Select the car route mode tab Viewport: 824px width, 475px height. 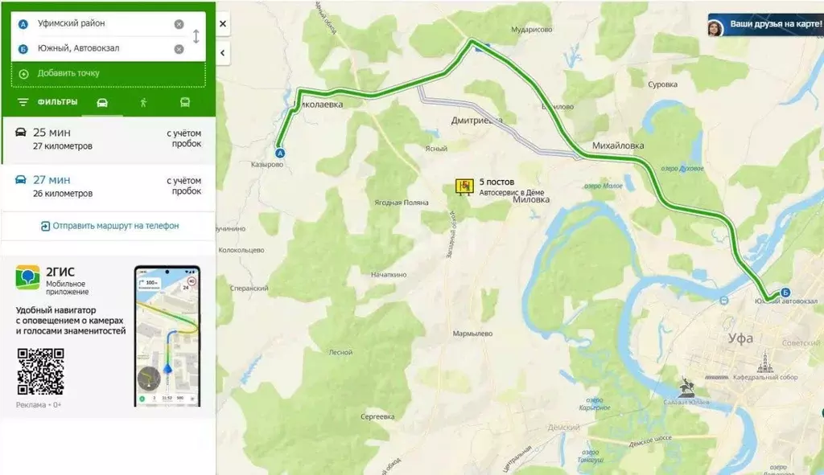coord(102,102)
